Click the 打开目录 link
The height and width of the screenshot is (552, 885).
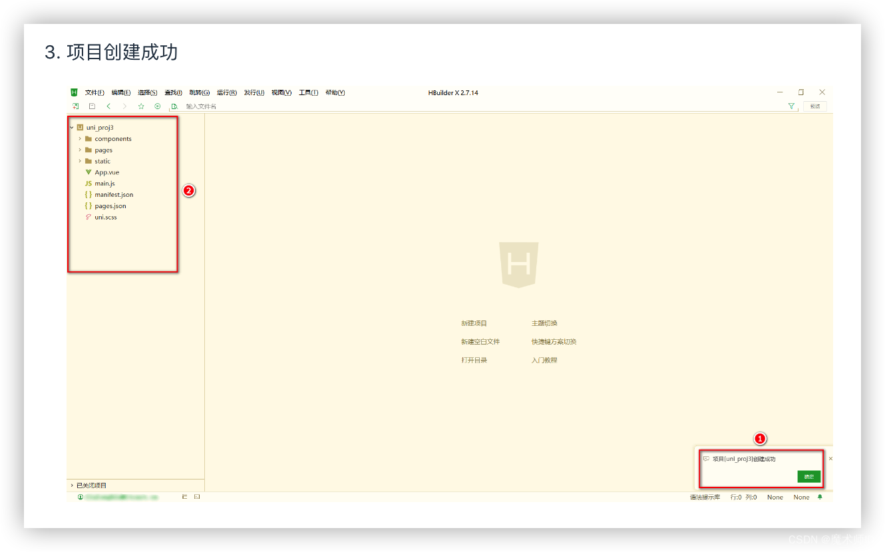point(474,360)
